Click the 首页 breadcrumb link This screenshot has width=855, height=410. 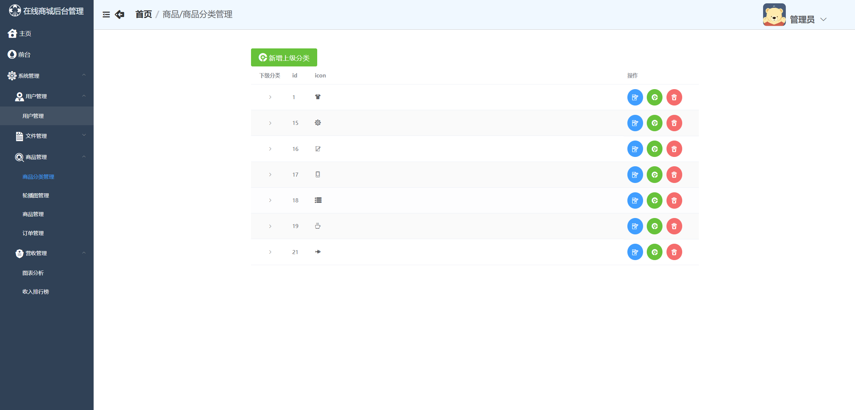(x=143, y=14)
